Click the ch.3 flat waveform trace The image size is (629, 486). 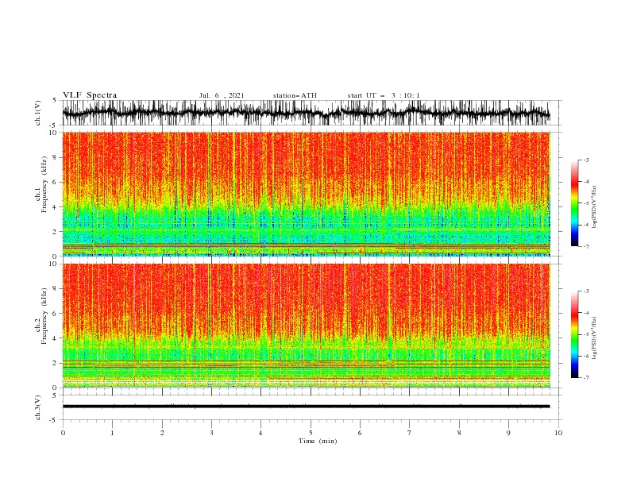tap(307, 407)
